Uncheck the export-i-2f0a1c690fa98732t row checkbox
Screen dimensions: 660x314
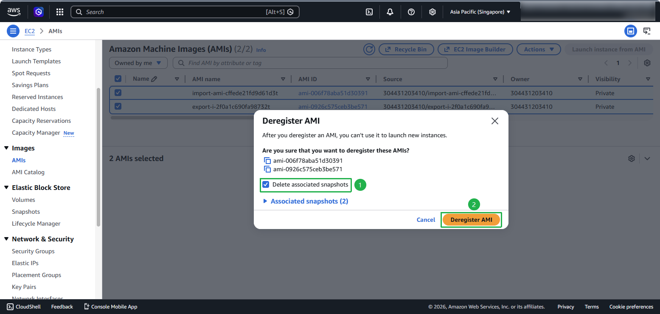(x=118, y=106)
